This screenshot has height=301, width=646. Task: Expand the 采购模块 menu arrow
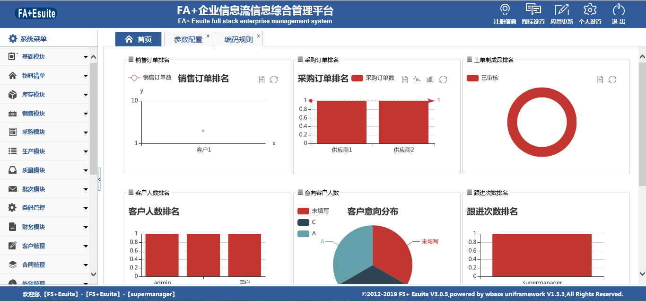click(x=86, y=133)
